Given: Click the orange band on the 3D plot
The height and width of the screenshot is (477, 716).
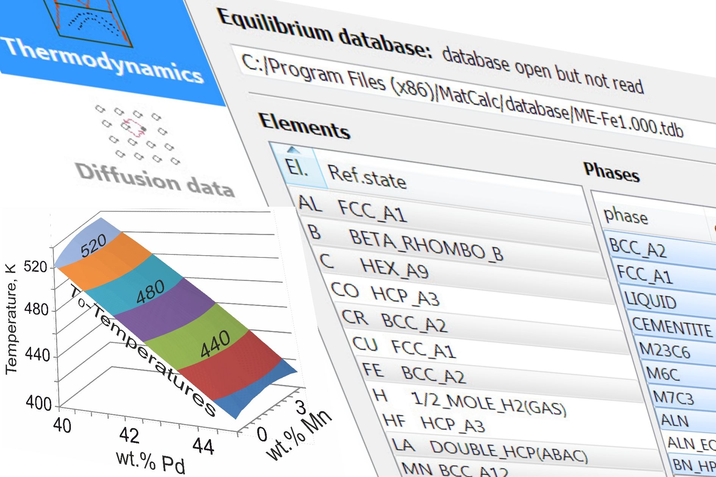Looking at the screenshot, I should point(110,261).
